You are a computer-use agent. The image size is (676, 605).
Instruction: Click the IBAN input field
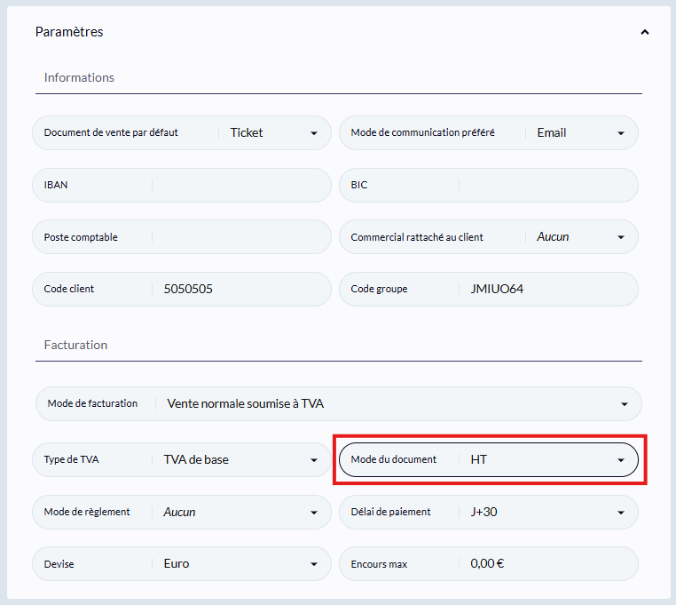point(182,185)
